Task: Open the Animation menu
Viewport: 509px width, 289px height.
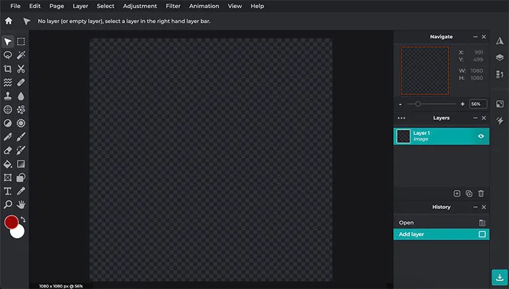Action: 204,6
